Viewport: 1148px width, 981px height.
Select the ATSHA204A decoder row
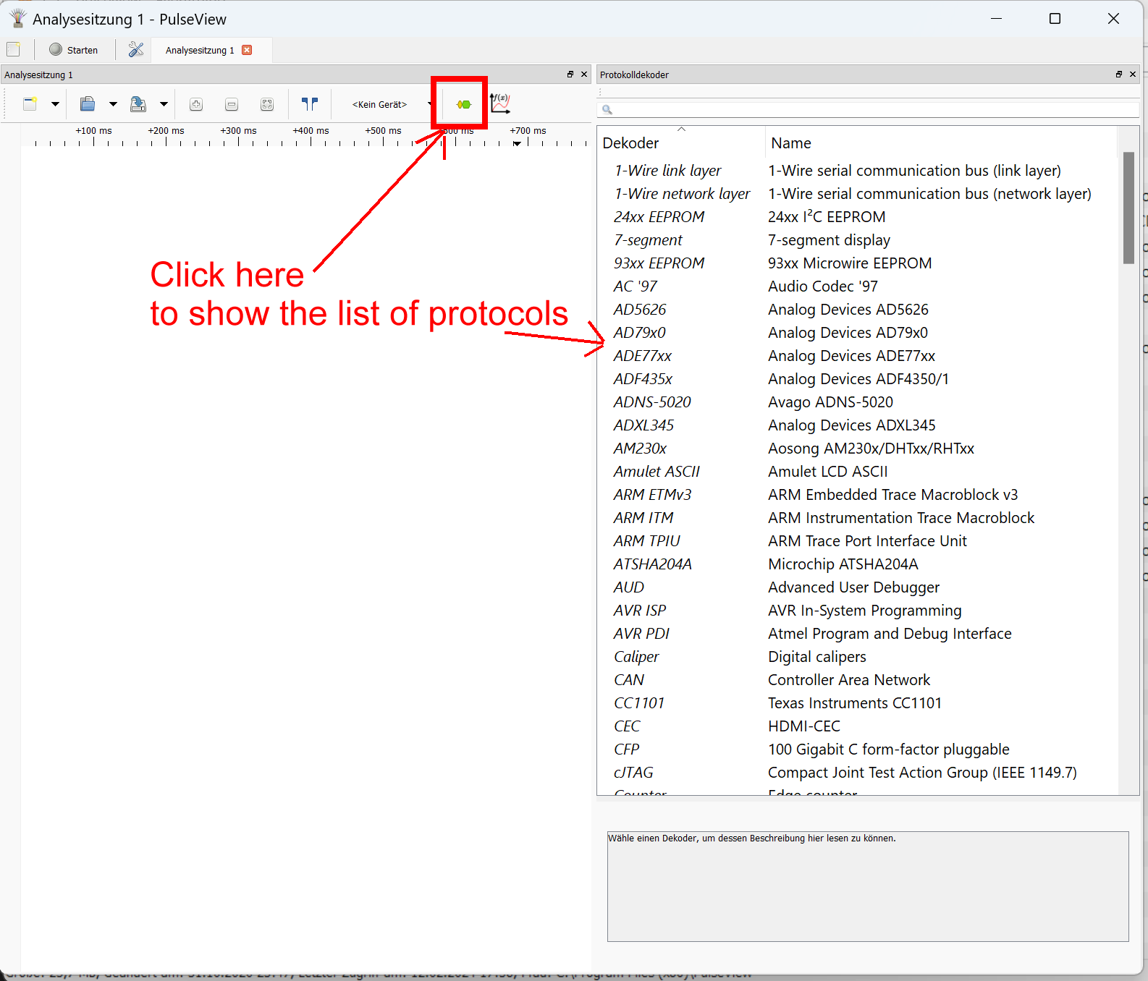(858, 564)
